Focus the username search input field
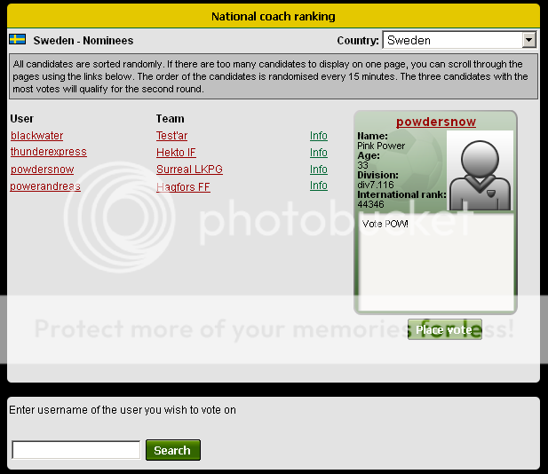548x474 pixels. click(x=75, y=450)
